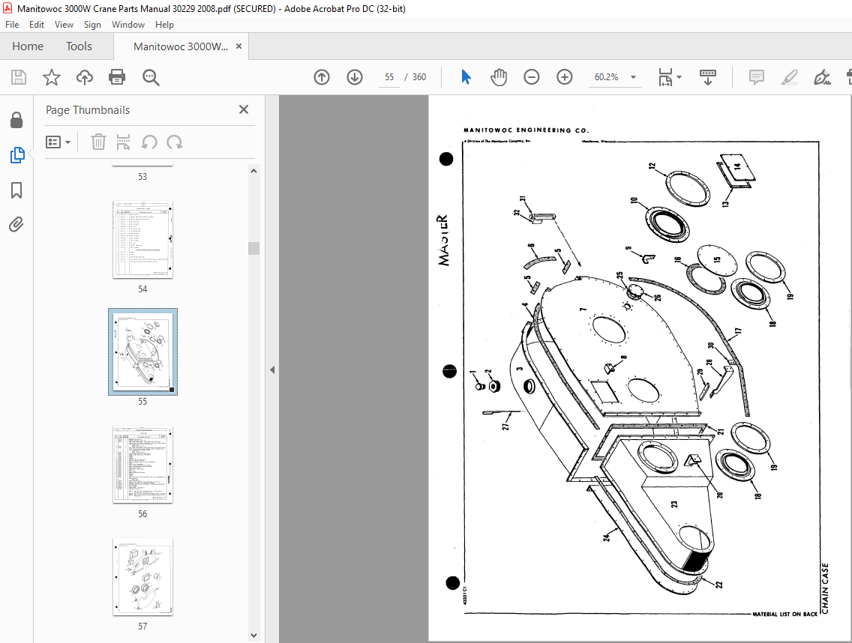Delete selected page thumbnail trash icon
852x643 pixels.
97,142
